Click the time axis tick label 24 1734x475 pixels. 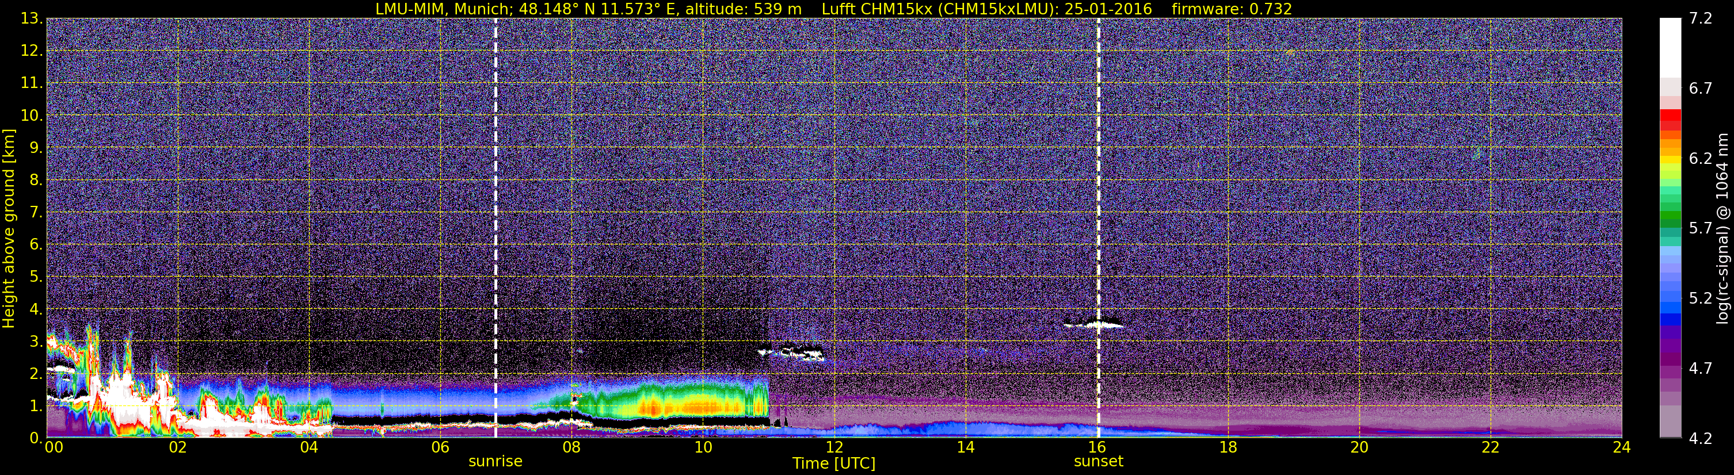(x=1622, y=447)
